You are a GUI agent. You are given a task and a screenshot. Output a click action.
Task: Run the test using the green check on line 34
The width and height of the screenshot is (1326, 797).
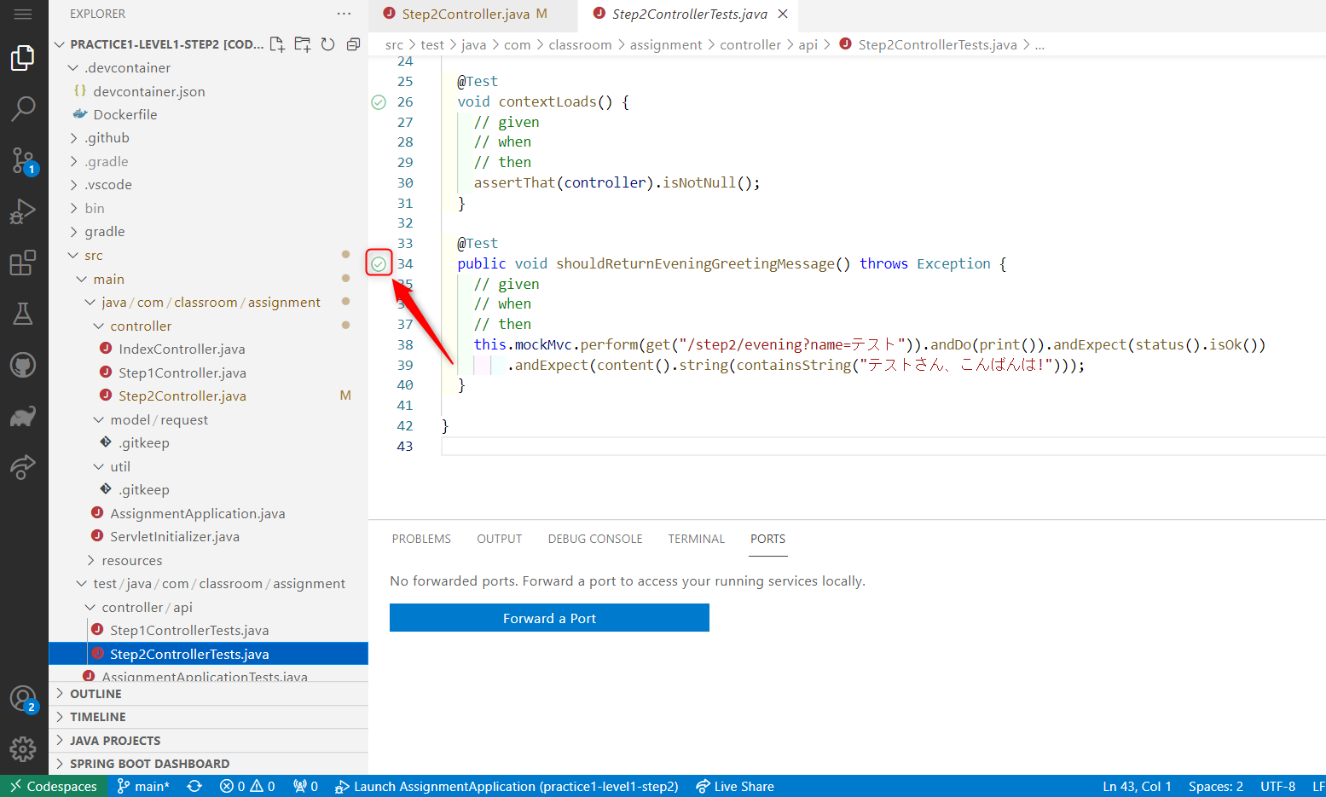tap(379, 263)
